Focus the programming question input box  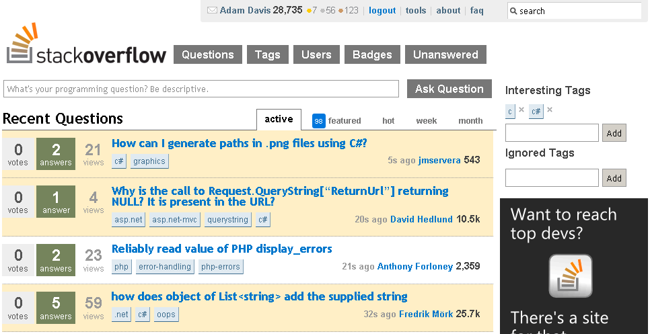point(201,89)
